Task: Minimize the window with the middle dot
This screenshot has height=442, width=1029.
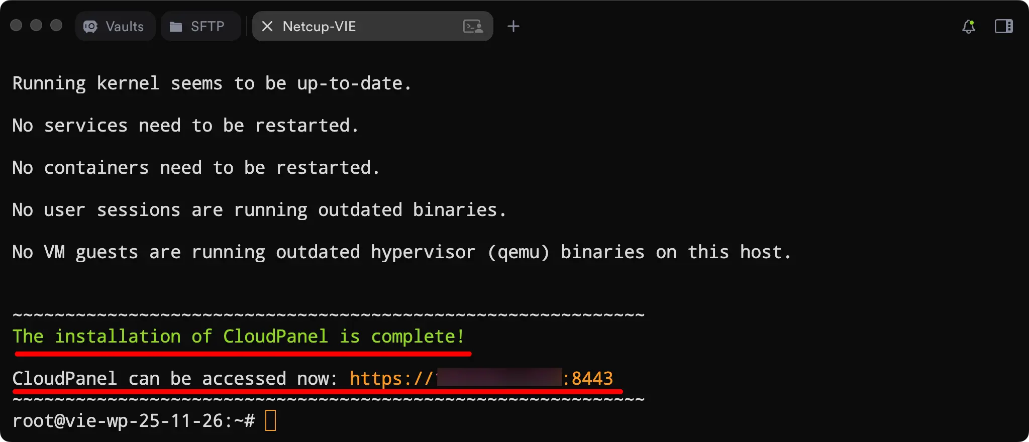Action: pyautogui.click(x=36, y=25)
